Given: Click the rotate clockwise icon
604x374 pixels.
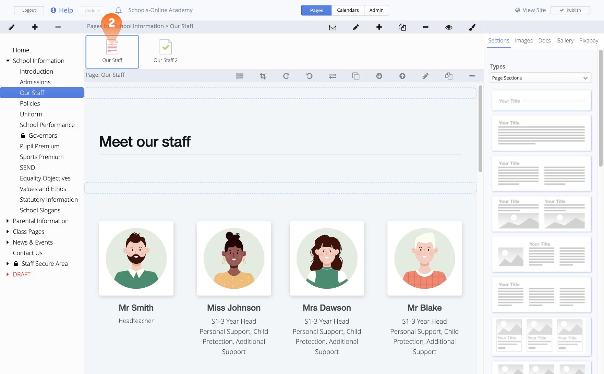Looking at the screenshot, I should click(286, 76).
